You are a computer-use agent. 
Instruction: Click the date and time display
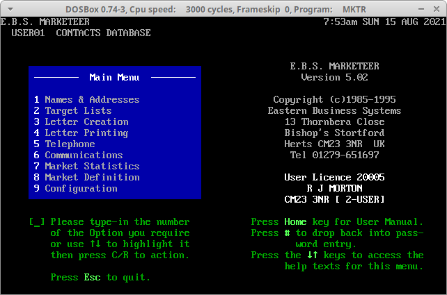coord(384,22)
